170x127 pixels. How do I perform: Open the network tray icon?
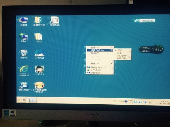point(150,102)
